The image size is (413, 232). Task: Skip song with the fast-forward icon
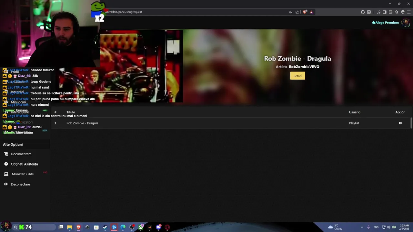tap(400, 123)
